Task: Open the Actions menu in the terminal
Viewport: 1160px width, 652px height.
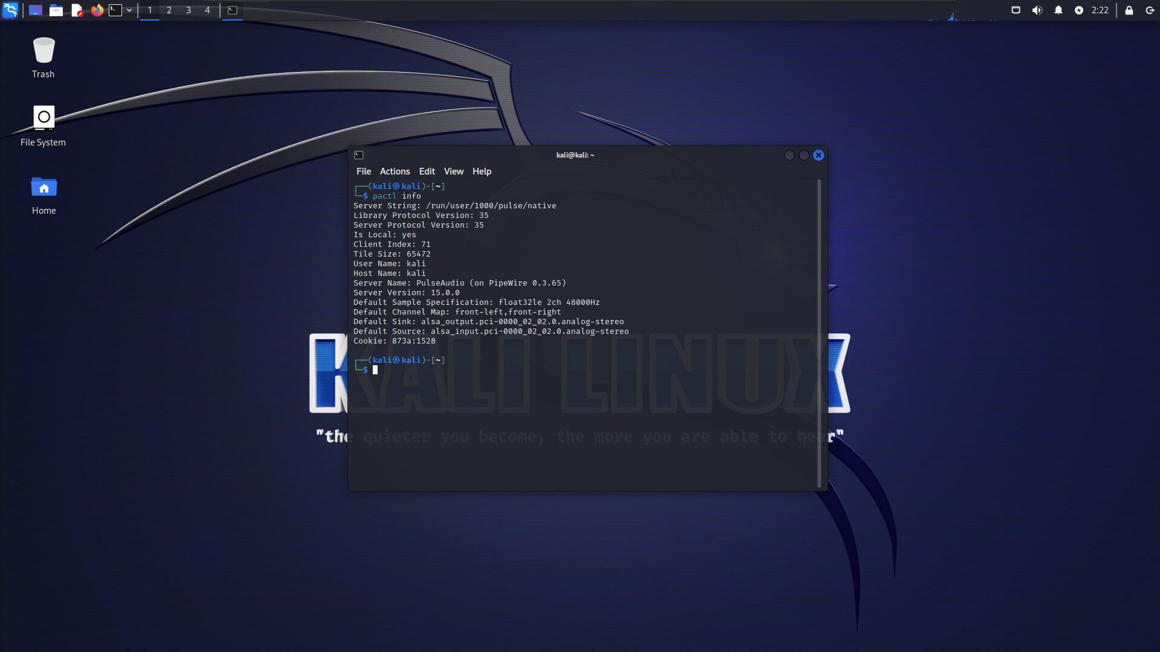Action: click(x=395, y=171)
